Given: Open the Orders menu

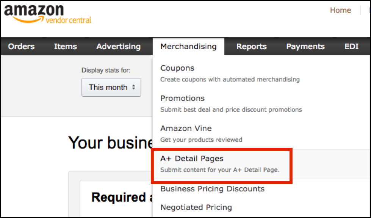Looking at the screenshot, I should (21, 46).
